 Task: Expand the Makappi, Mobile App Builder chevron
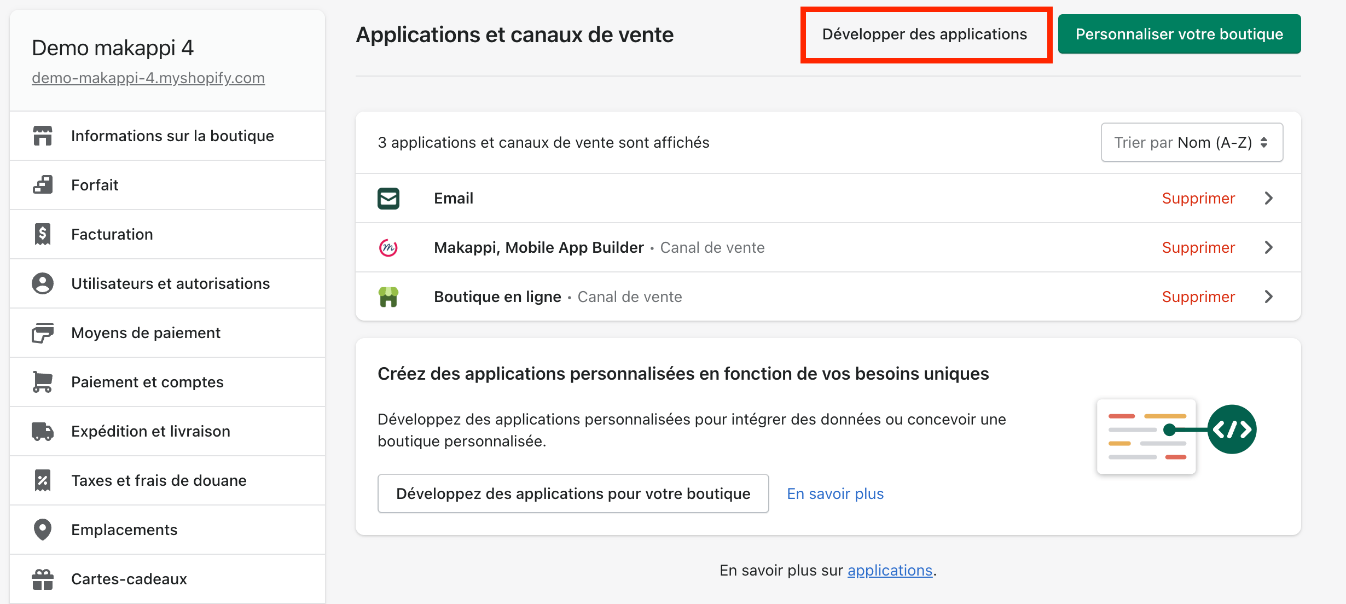[1269, 247]
